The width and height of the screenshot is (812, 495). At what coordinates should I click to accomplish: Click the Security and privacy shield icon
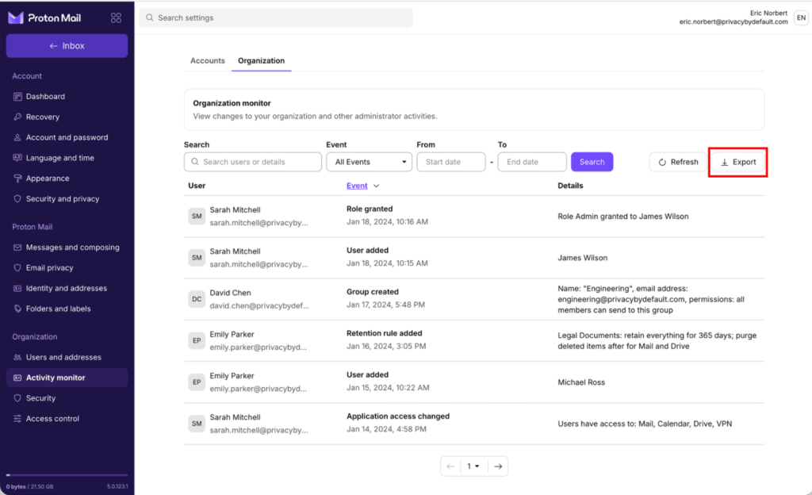pos(17,199)
